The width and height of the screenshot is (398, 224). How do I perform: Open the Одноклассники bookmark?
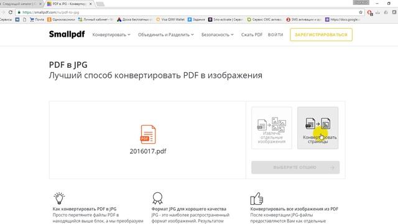click(x=61, y=19)
